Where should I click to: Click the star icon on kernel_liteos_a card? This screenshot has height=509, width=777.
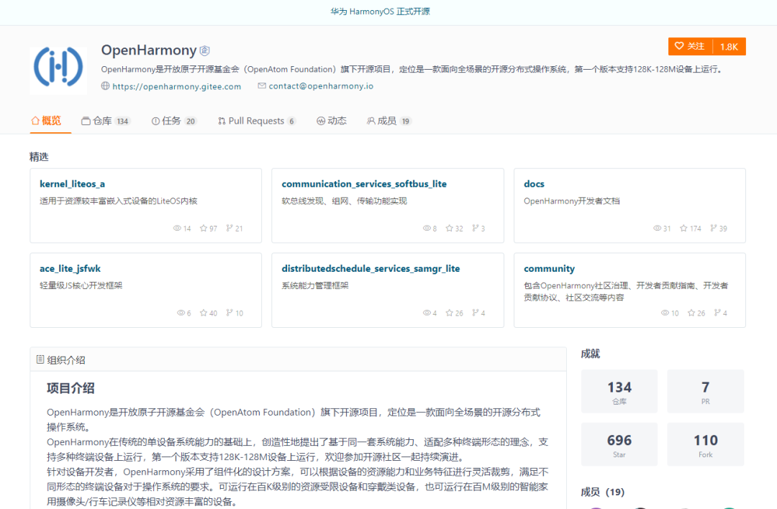pos(203,228)
